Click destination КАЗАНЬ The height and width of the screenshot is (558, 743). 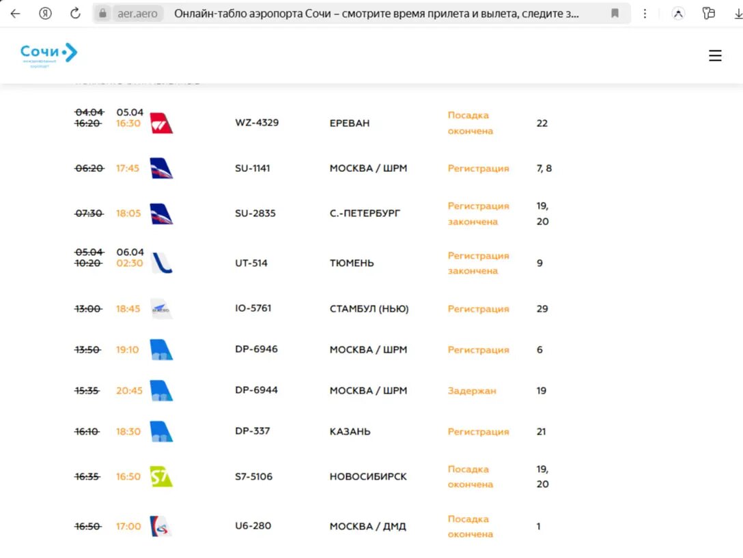[x=350, y=432]
